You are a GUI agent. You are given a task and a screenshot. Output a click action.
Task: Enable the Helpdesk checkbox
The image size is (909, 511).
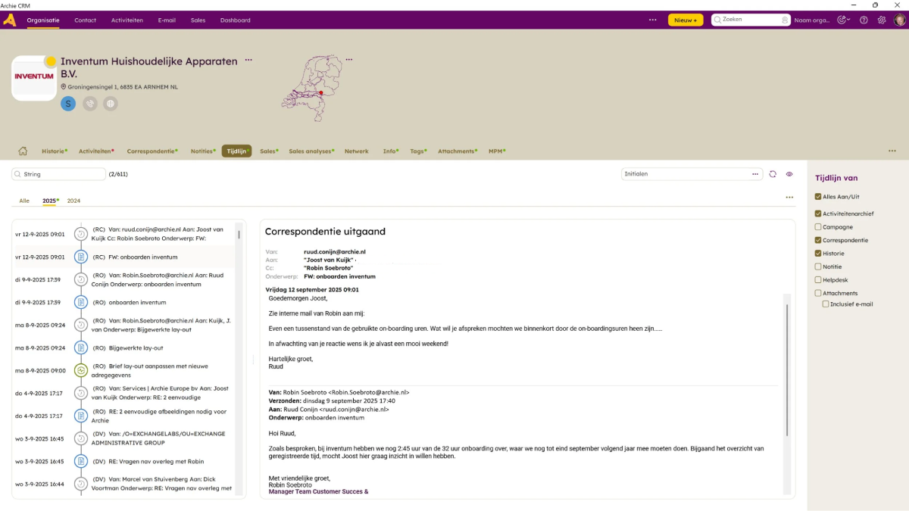tap(818, 280)
